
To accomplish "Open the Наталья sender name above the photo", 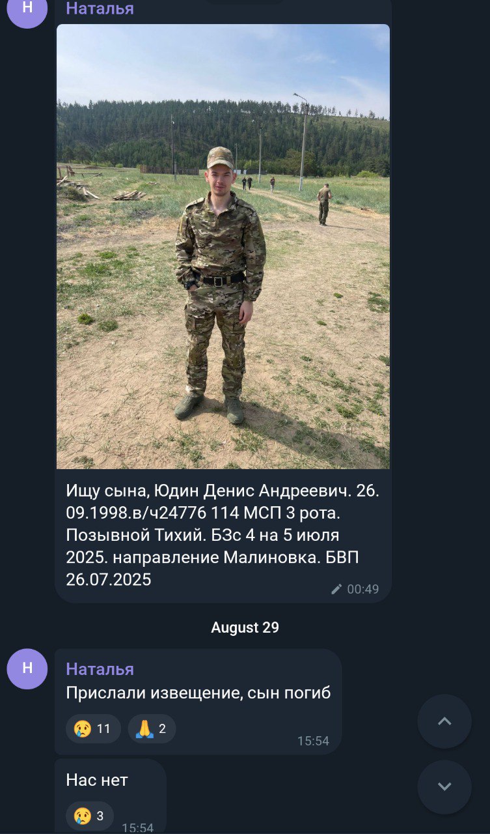I will point(100,8).
